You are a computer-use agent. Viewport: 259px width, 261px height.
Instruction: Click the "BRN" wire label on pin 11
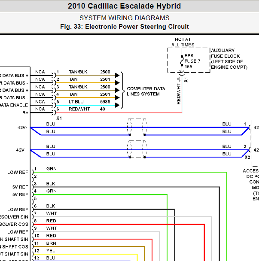(x=51, y=243)
